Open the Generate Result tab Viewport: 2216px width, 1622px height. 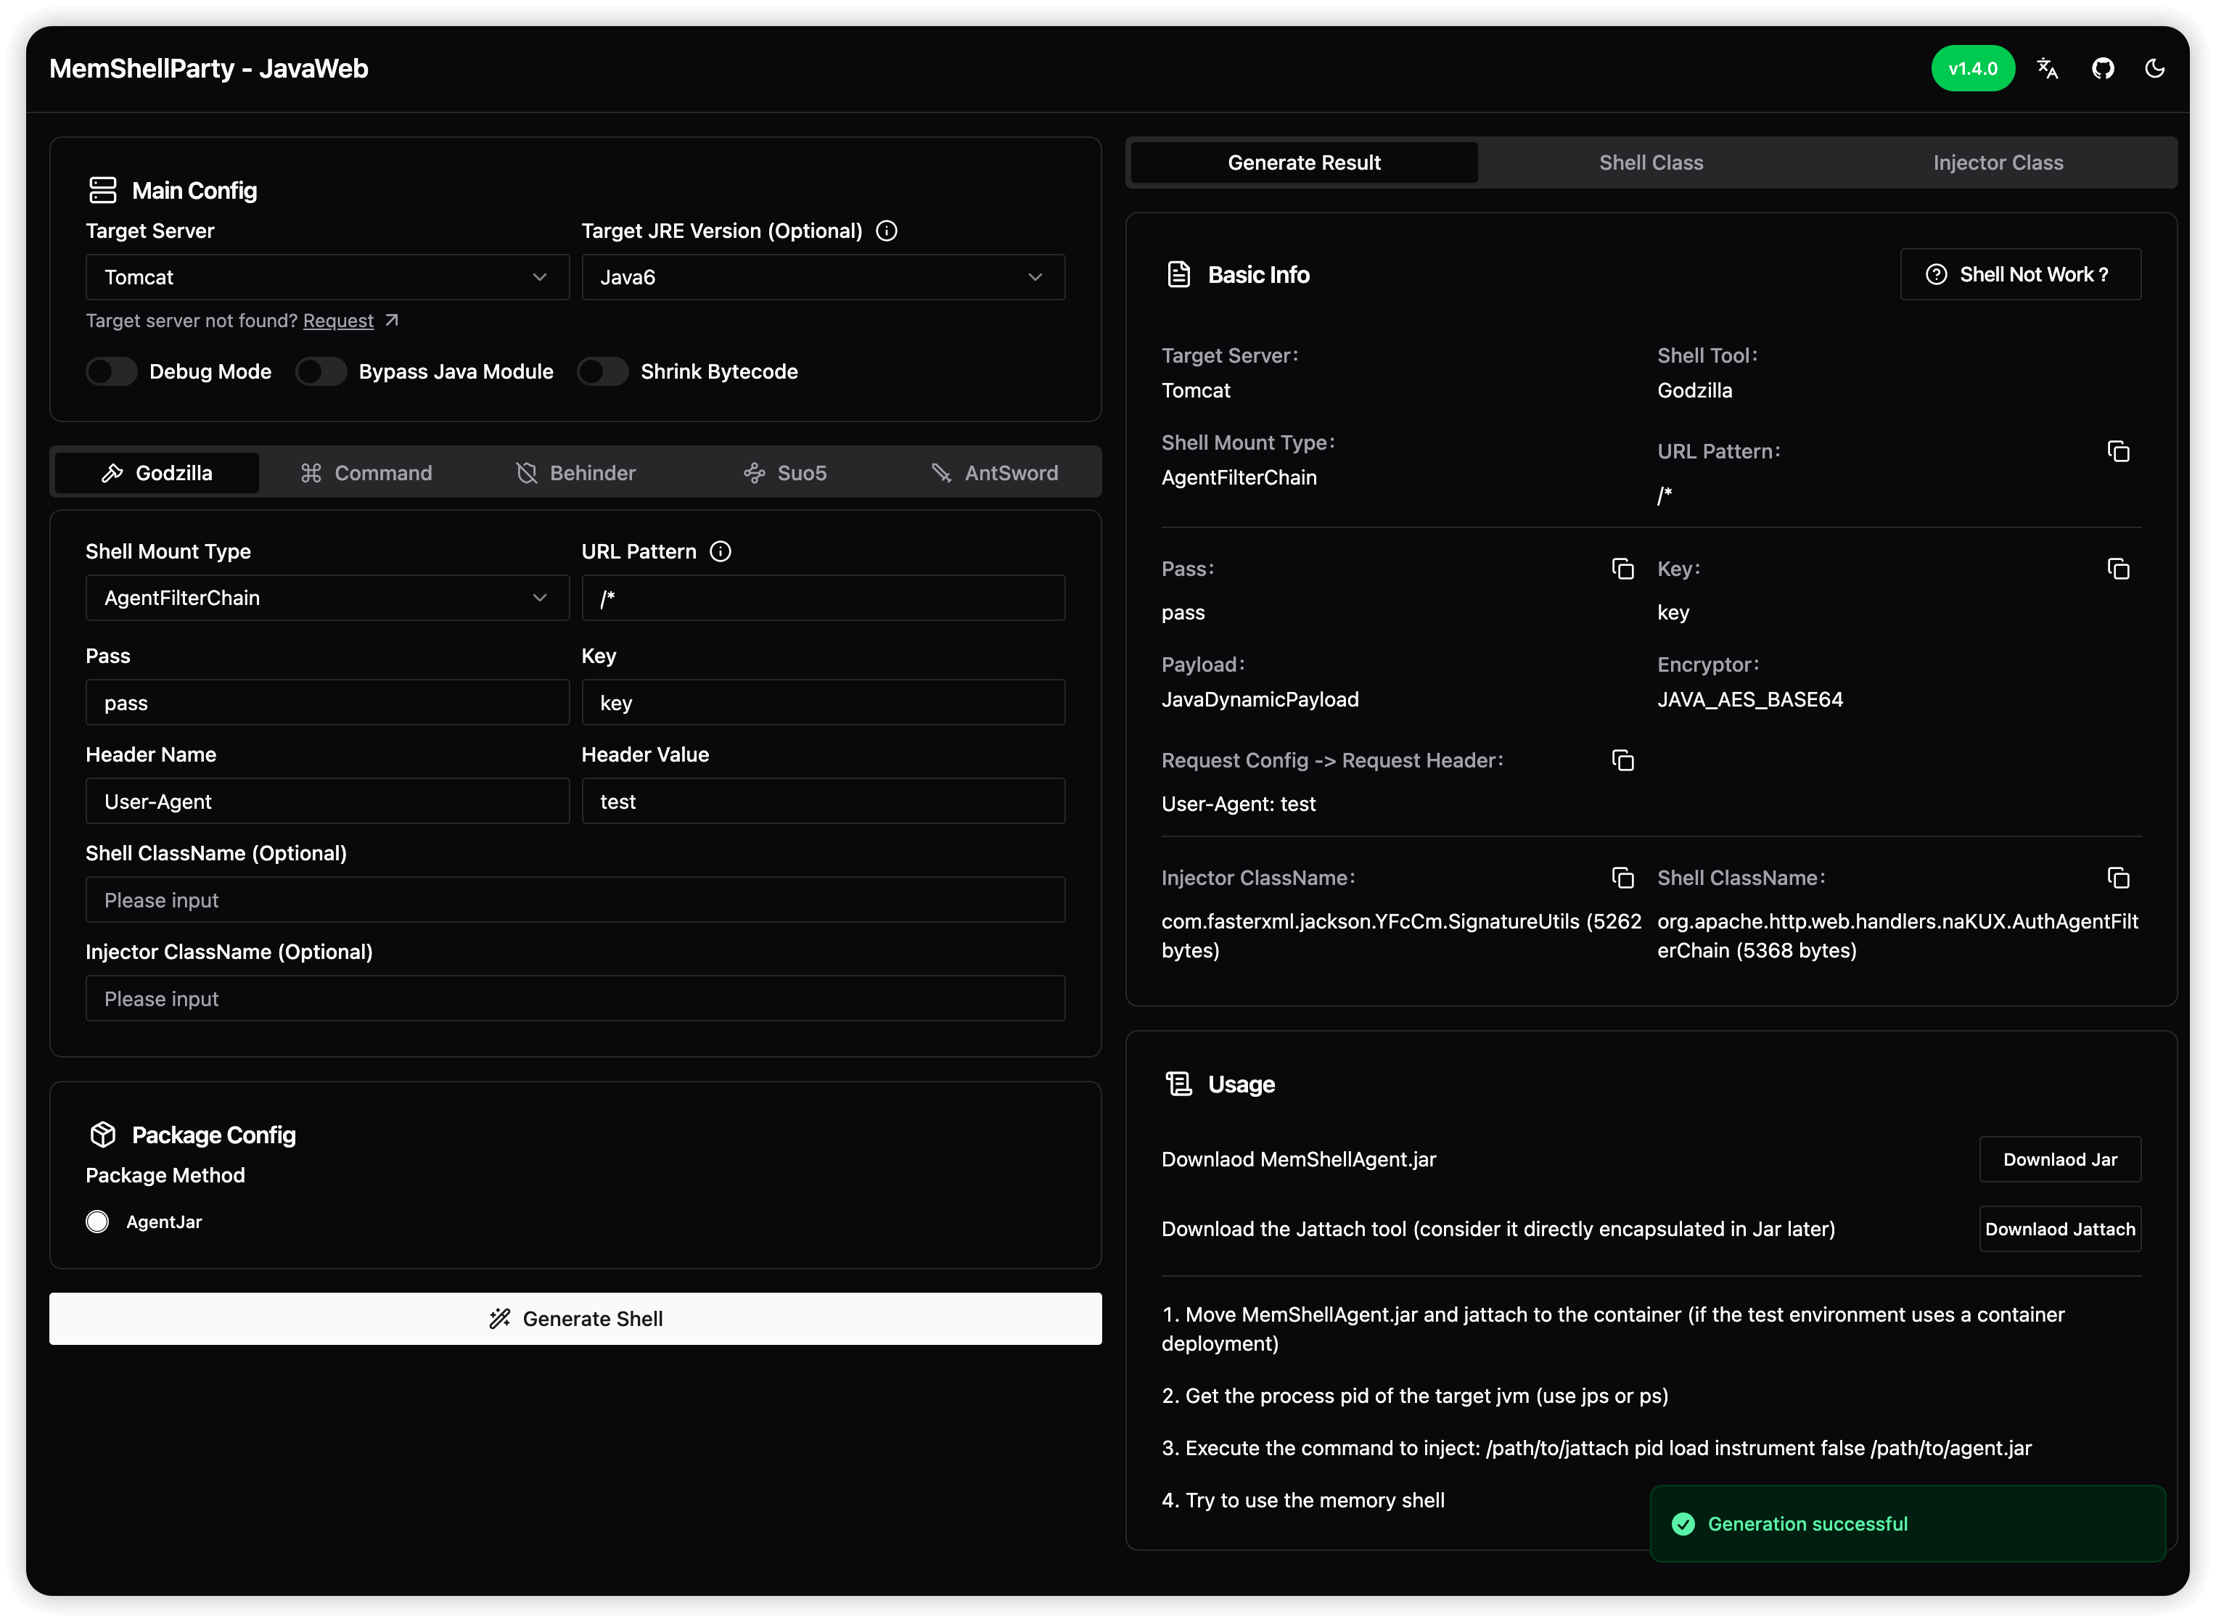(x=1304, y=163)
